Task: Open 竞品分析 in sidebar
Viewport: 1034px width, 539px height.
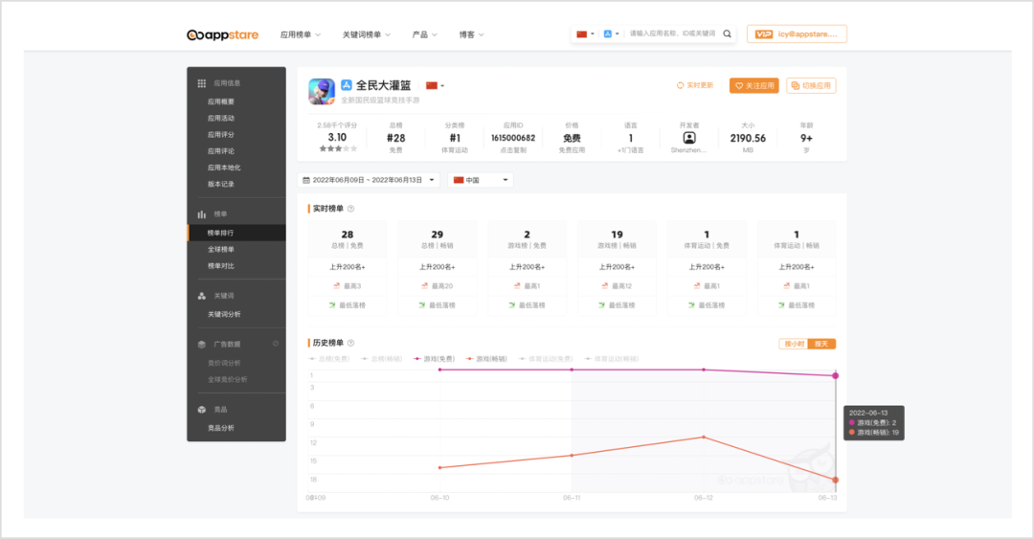Action: [x=221, y=428]
